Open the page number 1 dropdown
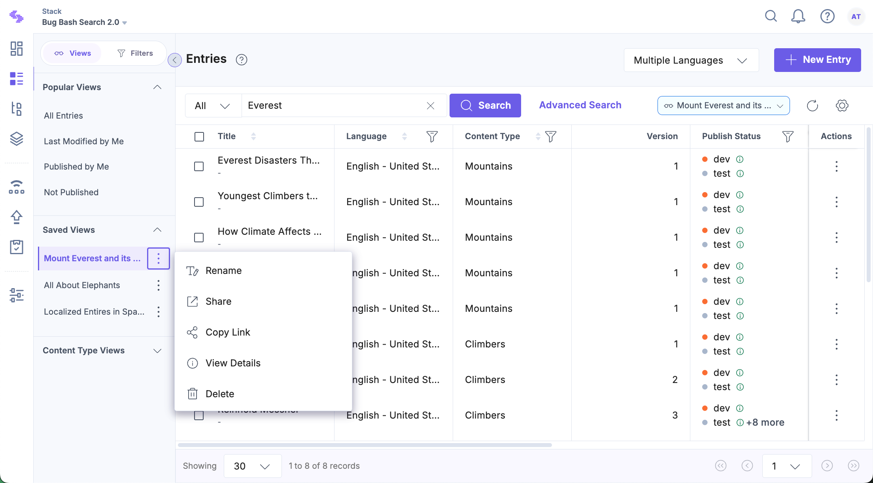 787,466
